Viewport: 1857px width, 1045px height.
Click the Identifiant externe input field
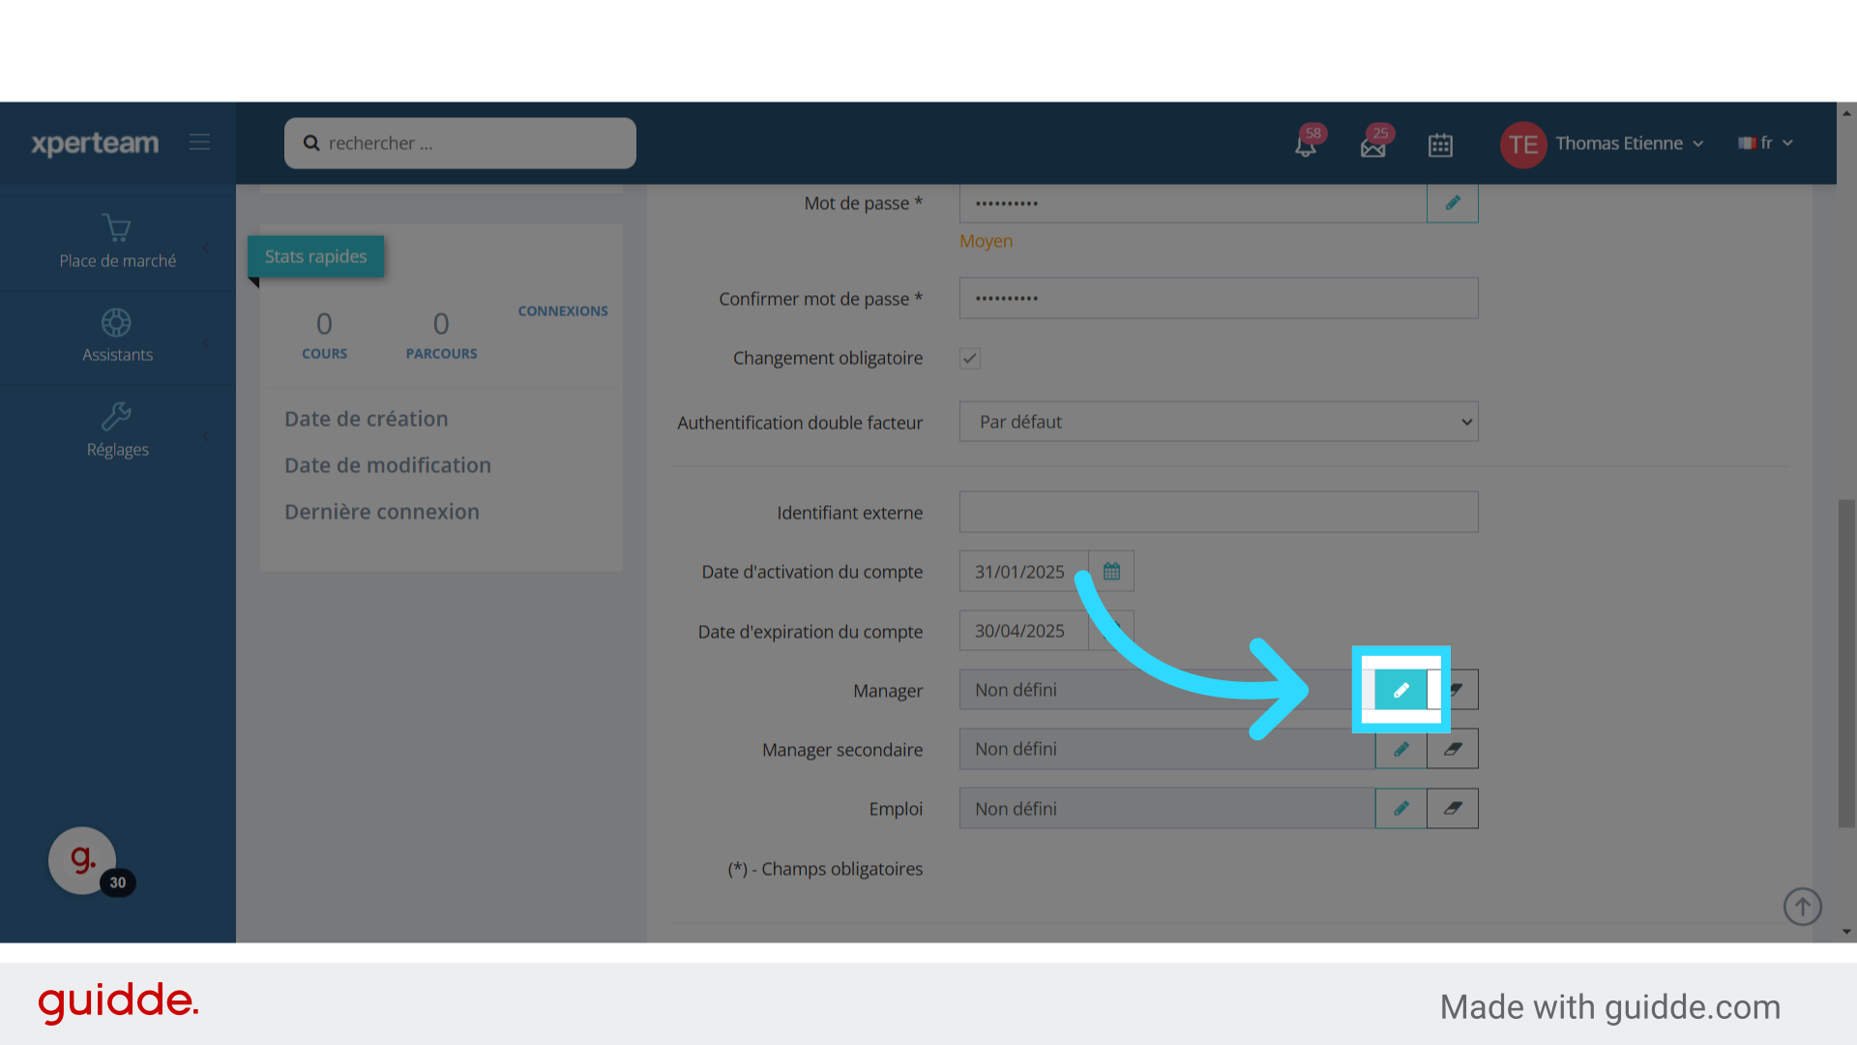point(1218,512)
